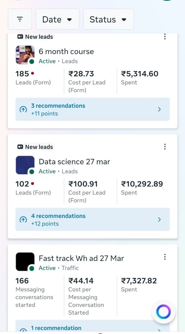Open the 6 month course campaign title
The image size is (185, 334).
pyautogui.click(x=66, y=51)
